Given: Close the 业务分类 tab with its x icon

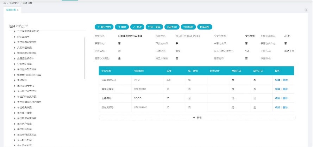Looking at the screenshot, I should point(18,10).
